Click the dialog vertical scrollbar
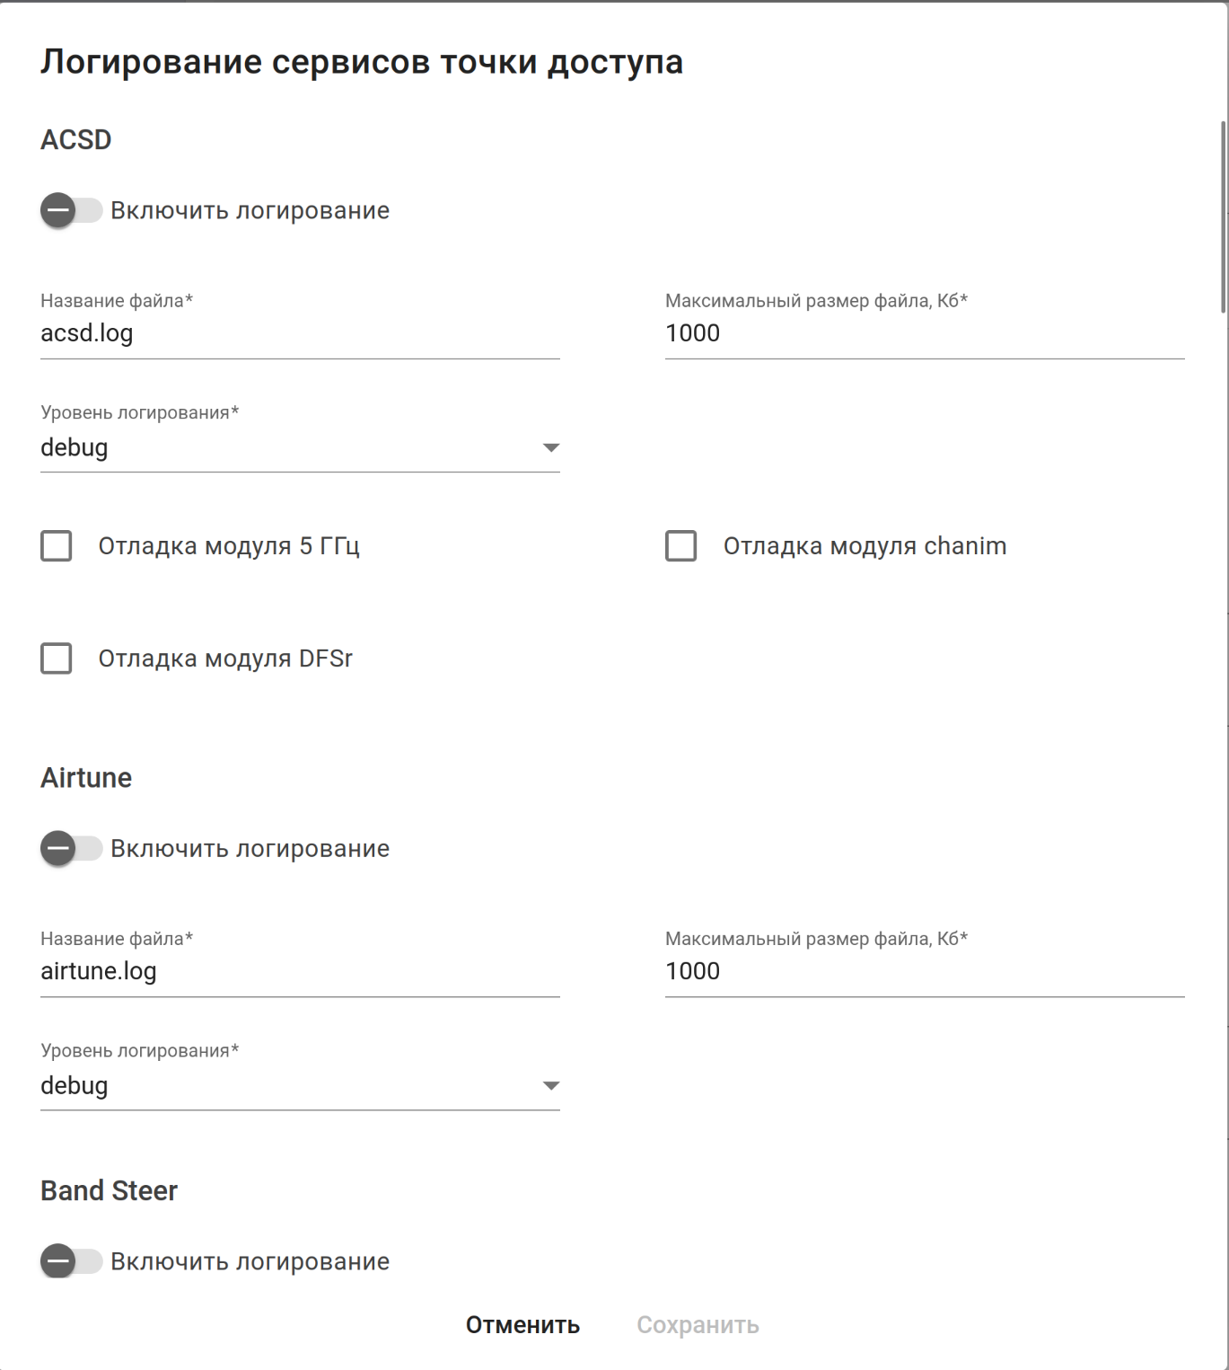The height and width of the screenshot is (1370, 1229). click(x=1223, y=216)
